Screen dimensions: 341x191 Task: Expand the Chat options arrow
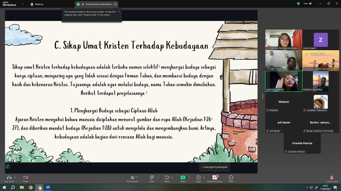coord(158,177)
